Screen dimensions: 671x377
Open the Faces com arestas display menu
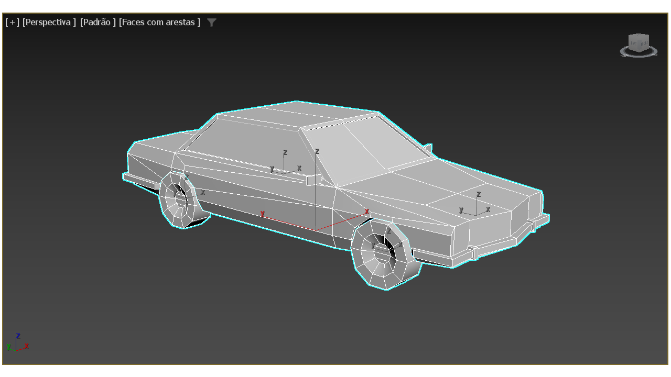(x=159, y=22)
